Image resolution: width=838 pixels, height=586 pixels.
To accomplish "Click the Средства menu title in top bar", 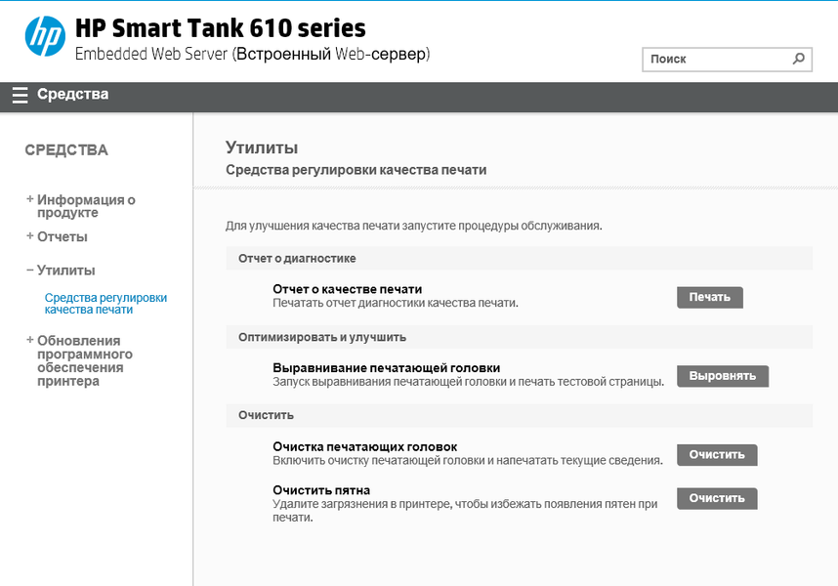I will [73, 95].
